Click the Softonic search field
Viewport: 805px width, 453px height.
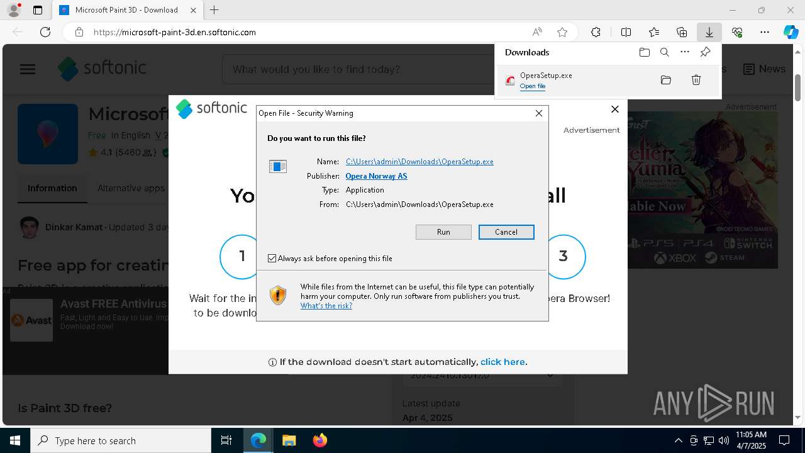coord(357,69)
